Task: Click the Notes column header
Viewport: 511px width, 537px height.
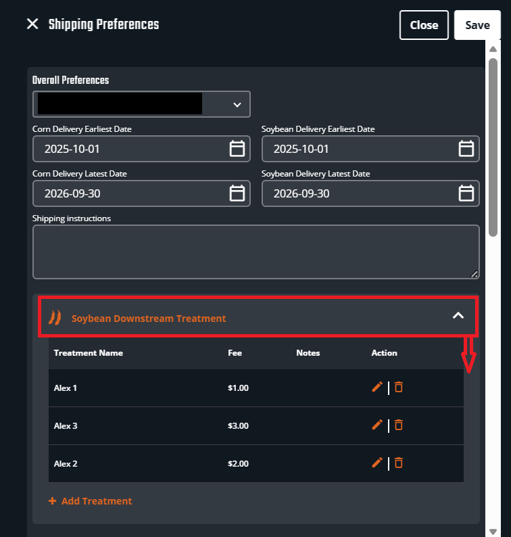Action: [x=308, y=353]
